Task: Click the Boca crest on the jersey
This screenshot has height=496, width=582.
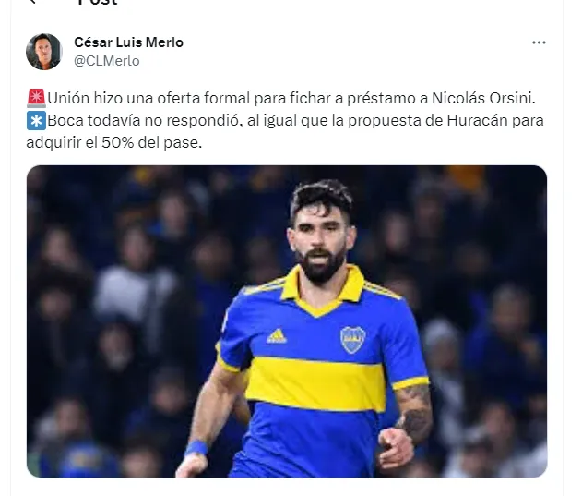Action: [x=352, y=339]
